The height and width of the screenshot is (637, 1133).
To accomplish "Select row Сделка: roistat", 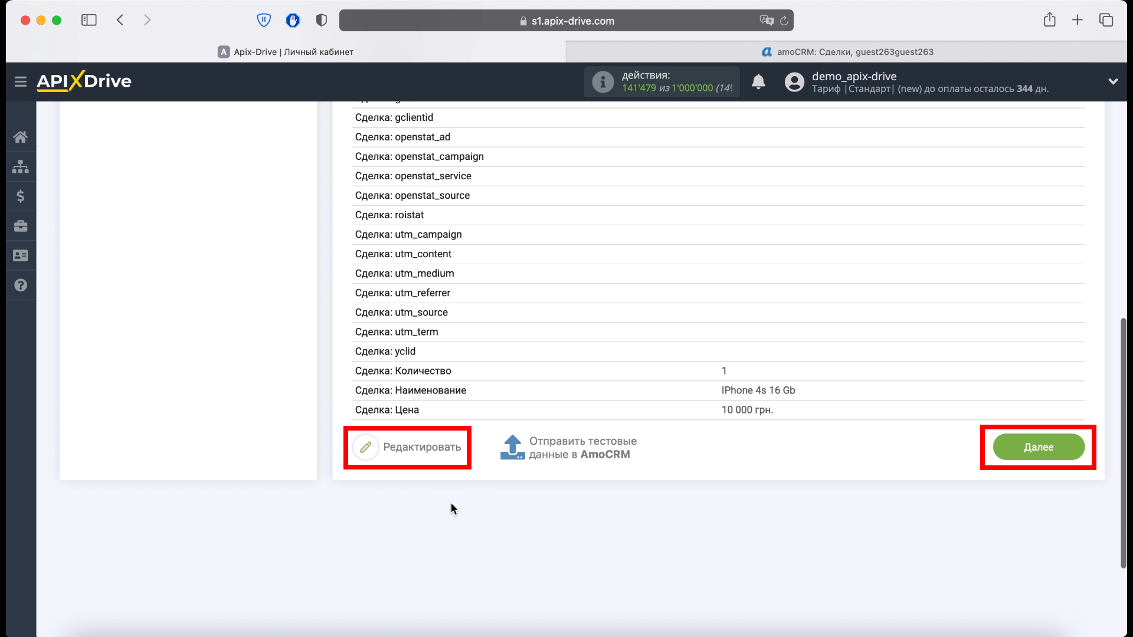I will [x=718, y=215].
